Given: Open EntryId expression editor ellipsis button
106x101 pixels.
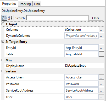Looking at the screenshot, I should (x=101, y=47).
